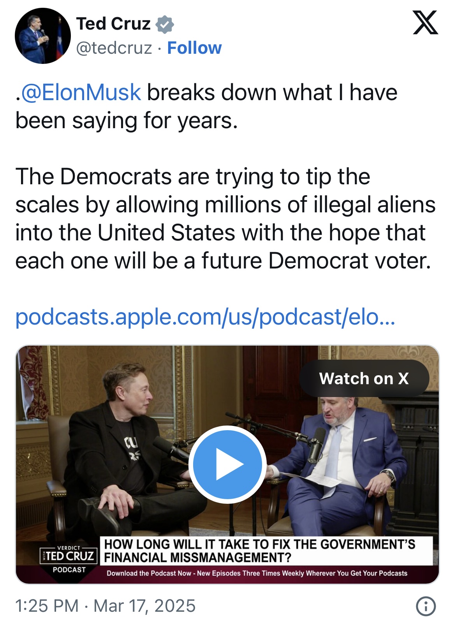The image size is (454, 625).
Task: Open the info icon beside the timestamp
Action: [426, 606]
